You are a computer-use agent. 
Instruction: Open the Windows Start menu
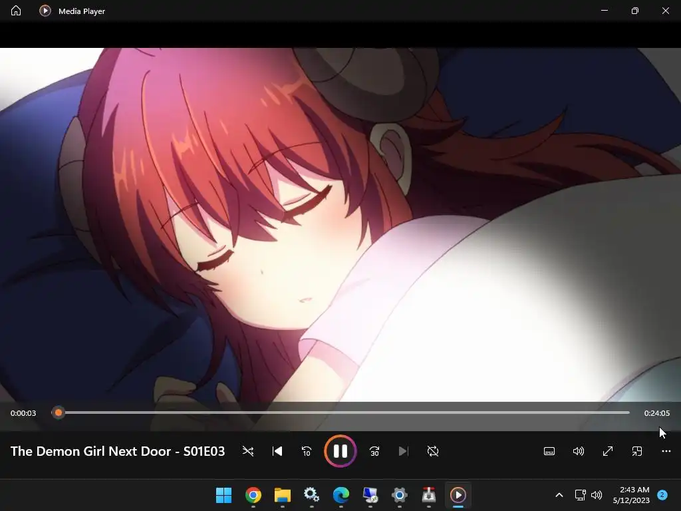click(x=223, y=495)
